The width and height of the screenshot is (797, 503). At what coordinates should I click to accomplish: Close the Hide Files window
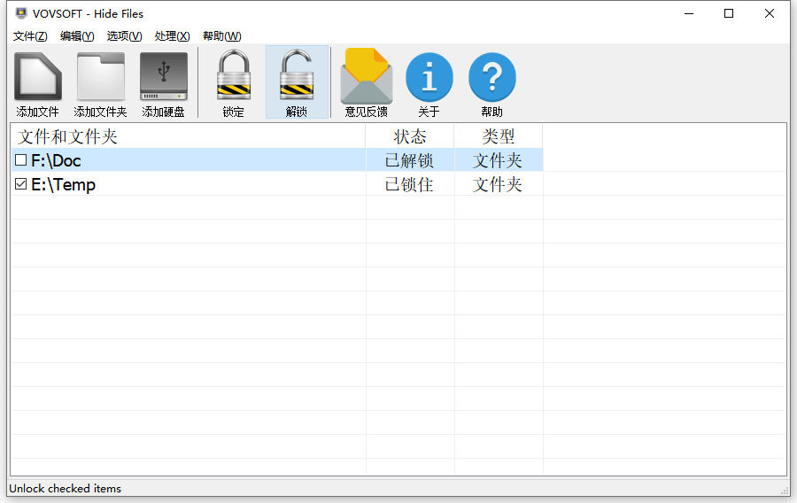(x=770, y=13)
